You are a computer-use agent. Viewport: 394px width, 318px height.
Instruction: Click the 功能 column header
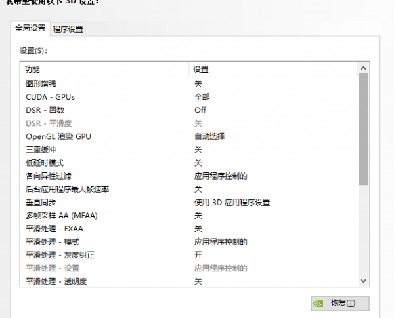tap(32, 70)
